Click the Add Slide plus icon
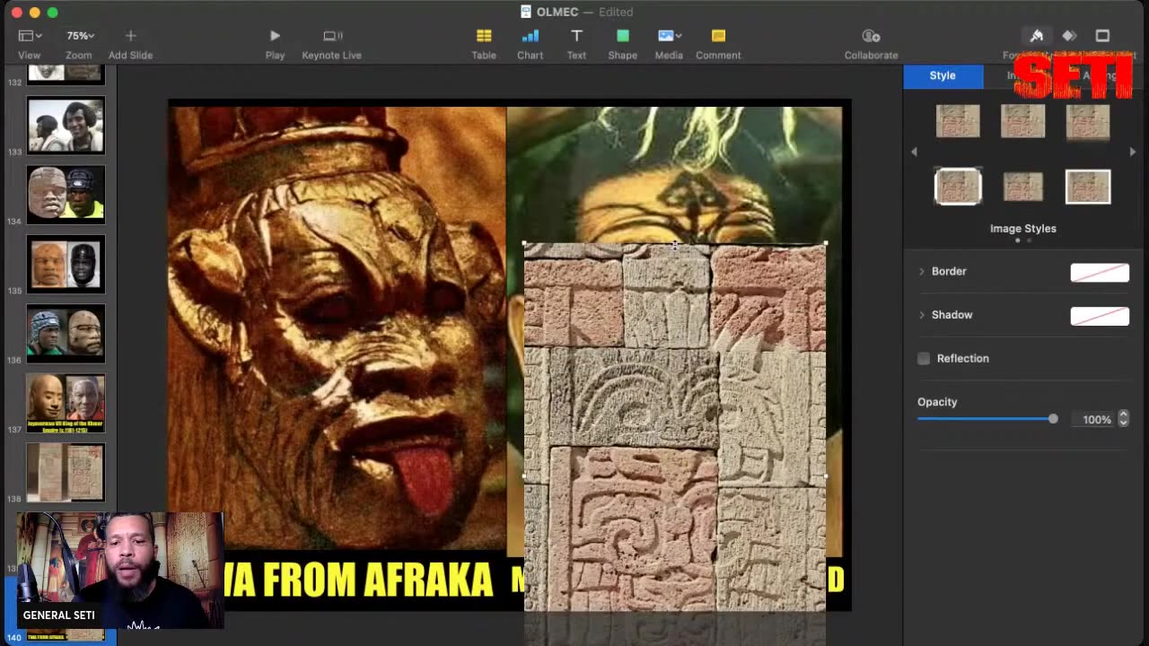This screenshot has height=646, width=1149. coord(130,36)
